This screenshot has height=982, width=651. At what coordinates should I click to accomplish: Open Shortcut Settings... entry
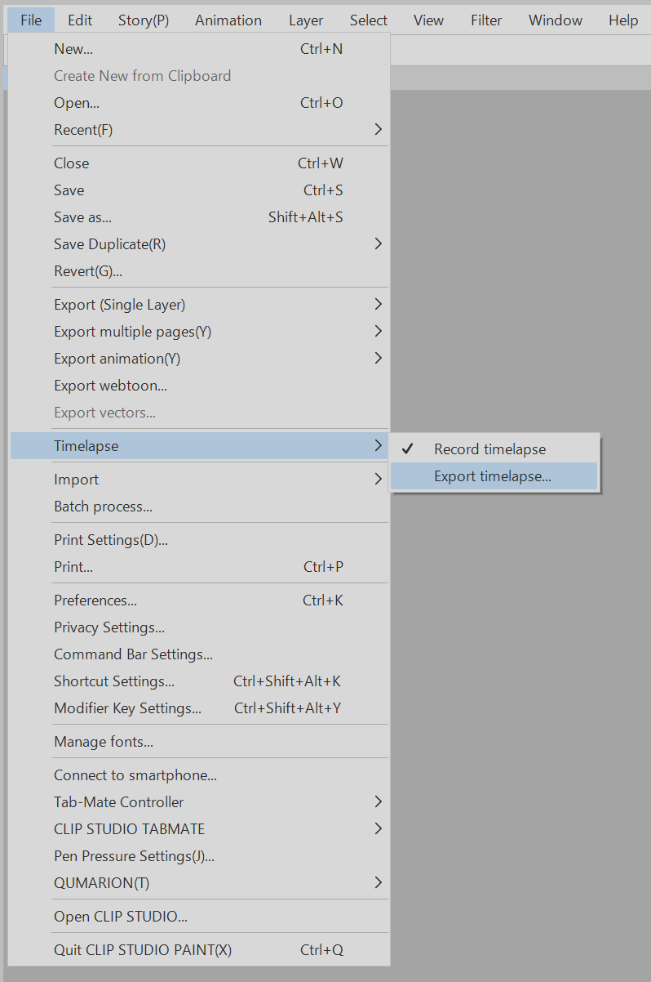[x=114, y=681]
